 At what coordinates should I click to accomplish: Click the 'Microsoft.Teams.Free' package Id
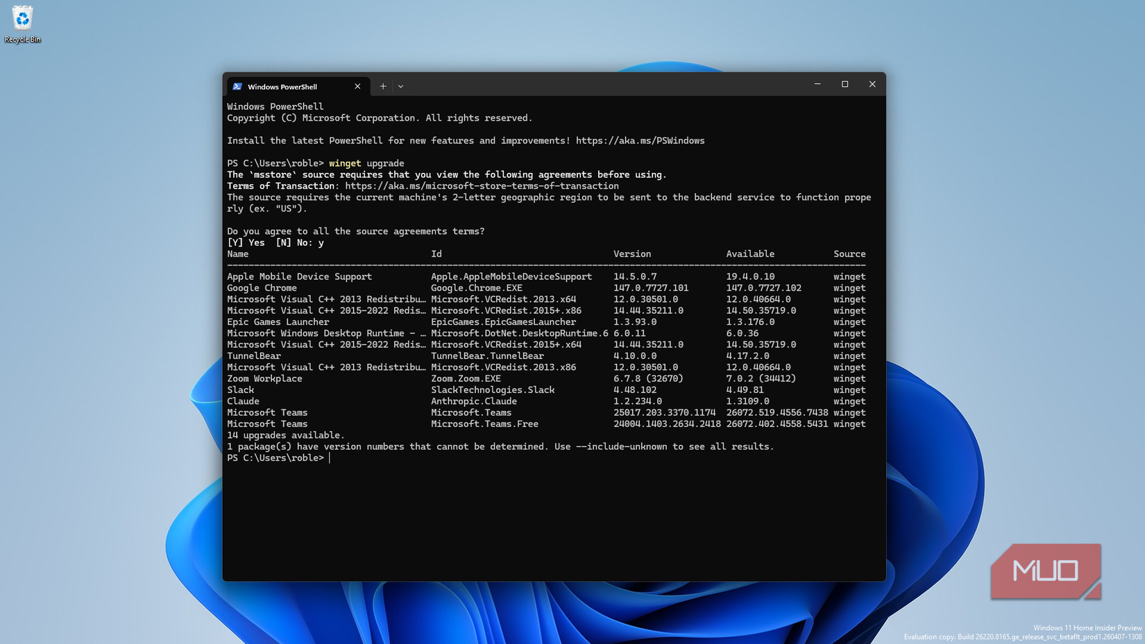click(484, 424)
